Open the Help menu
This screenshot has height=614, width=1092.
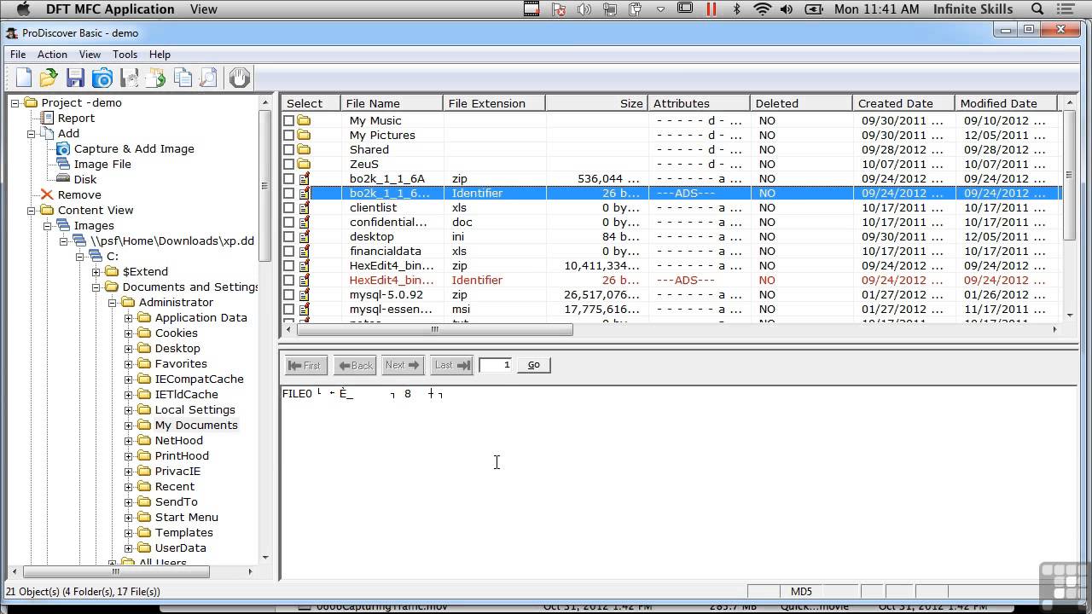[160, 54]
